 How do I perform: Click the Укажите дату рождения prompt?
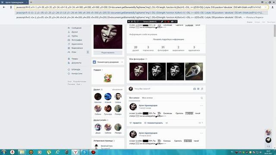coord(108,62)
